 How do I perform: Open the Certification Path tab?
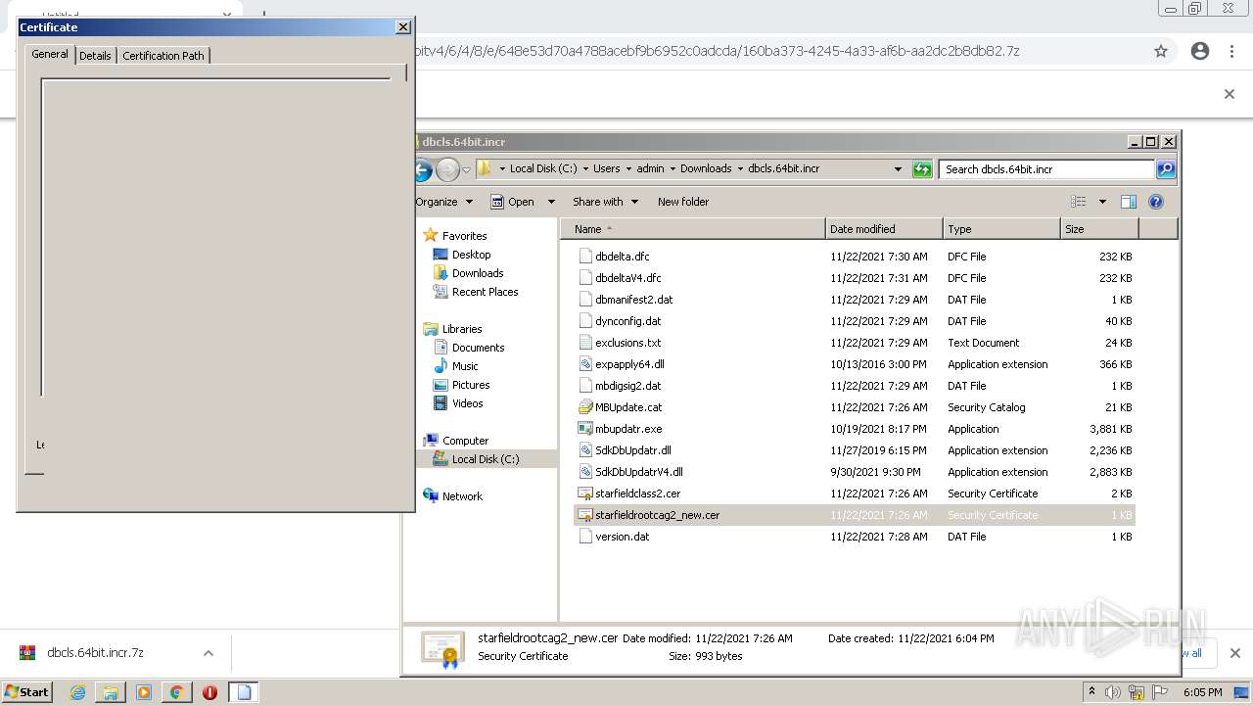point(163,56)
